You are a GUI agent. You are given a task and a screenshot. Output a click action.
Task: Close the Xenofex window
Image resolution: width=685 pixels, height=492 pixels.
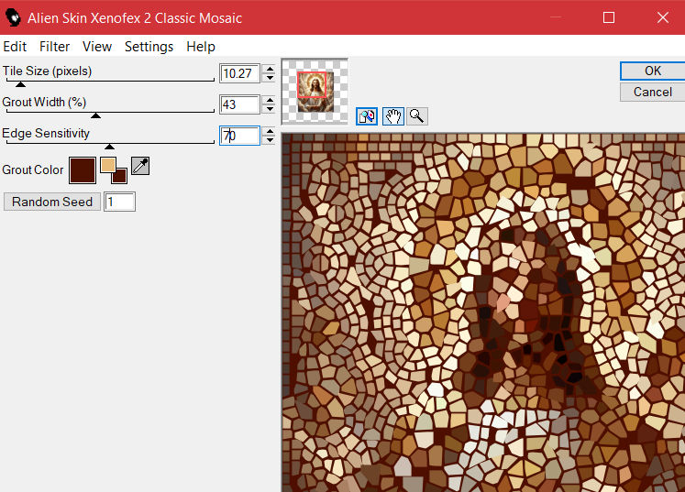click(662, 17)
